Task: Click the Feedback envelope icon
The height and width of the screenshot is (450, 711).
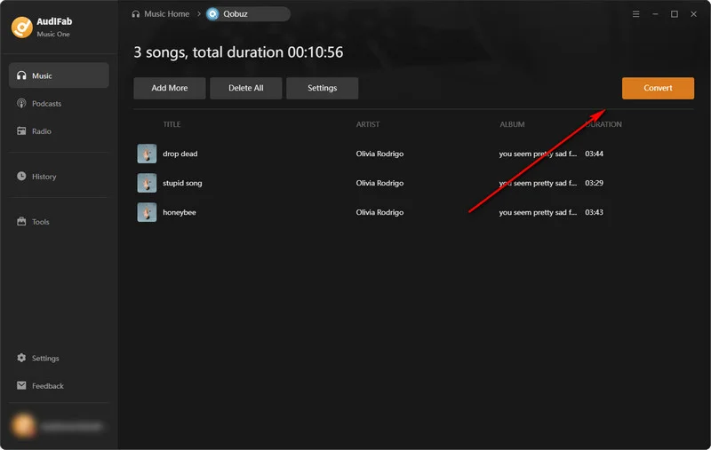Action: 21,385
